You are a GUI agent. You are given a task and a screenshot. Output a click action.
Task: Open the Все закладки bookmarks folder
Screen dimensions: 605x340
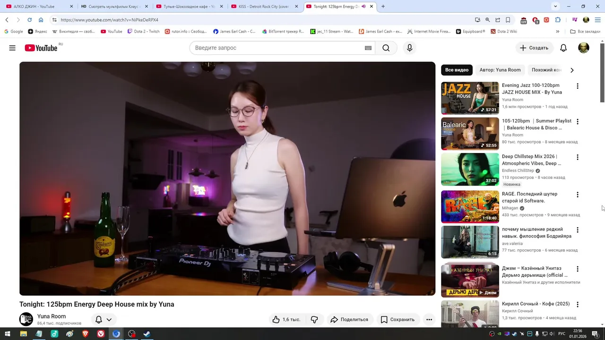pyautogui.click(x=585, y=32)
